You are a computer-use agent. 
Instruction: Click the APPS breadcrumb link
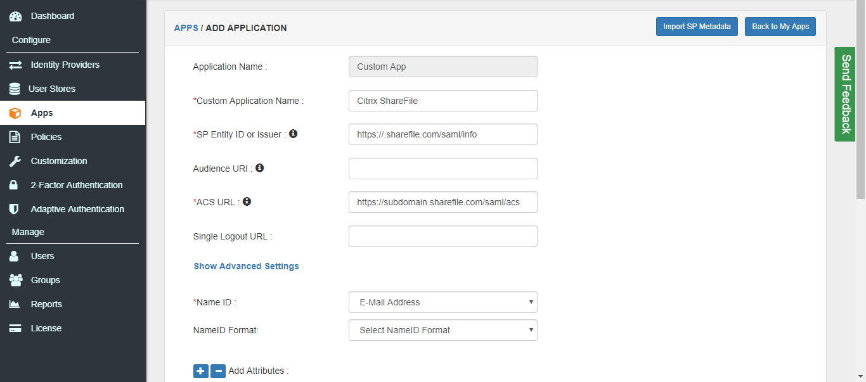pos(186,28)
